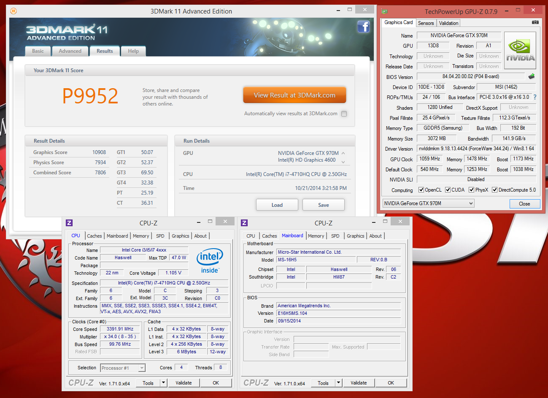The height and width of the screenshot is (398, 548).
Task: Open Memory tab in left CPU-Z window
Action: click(x=141, y=236)
